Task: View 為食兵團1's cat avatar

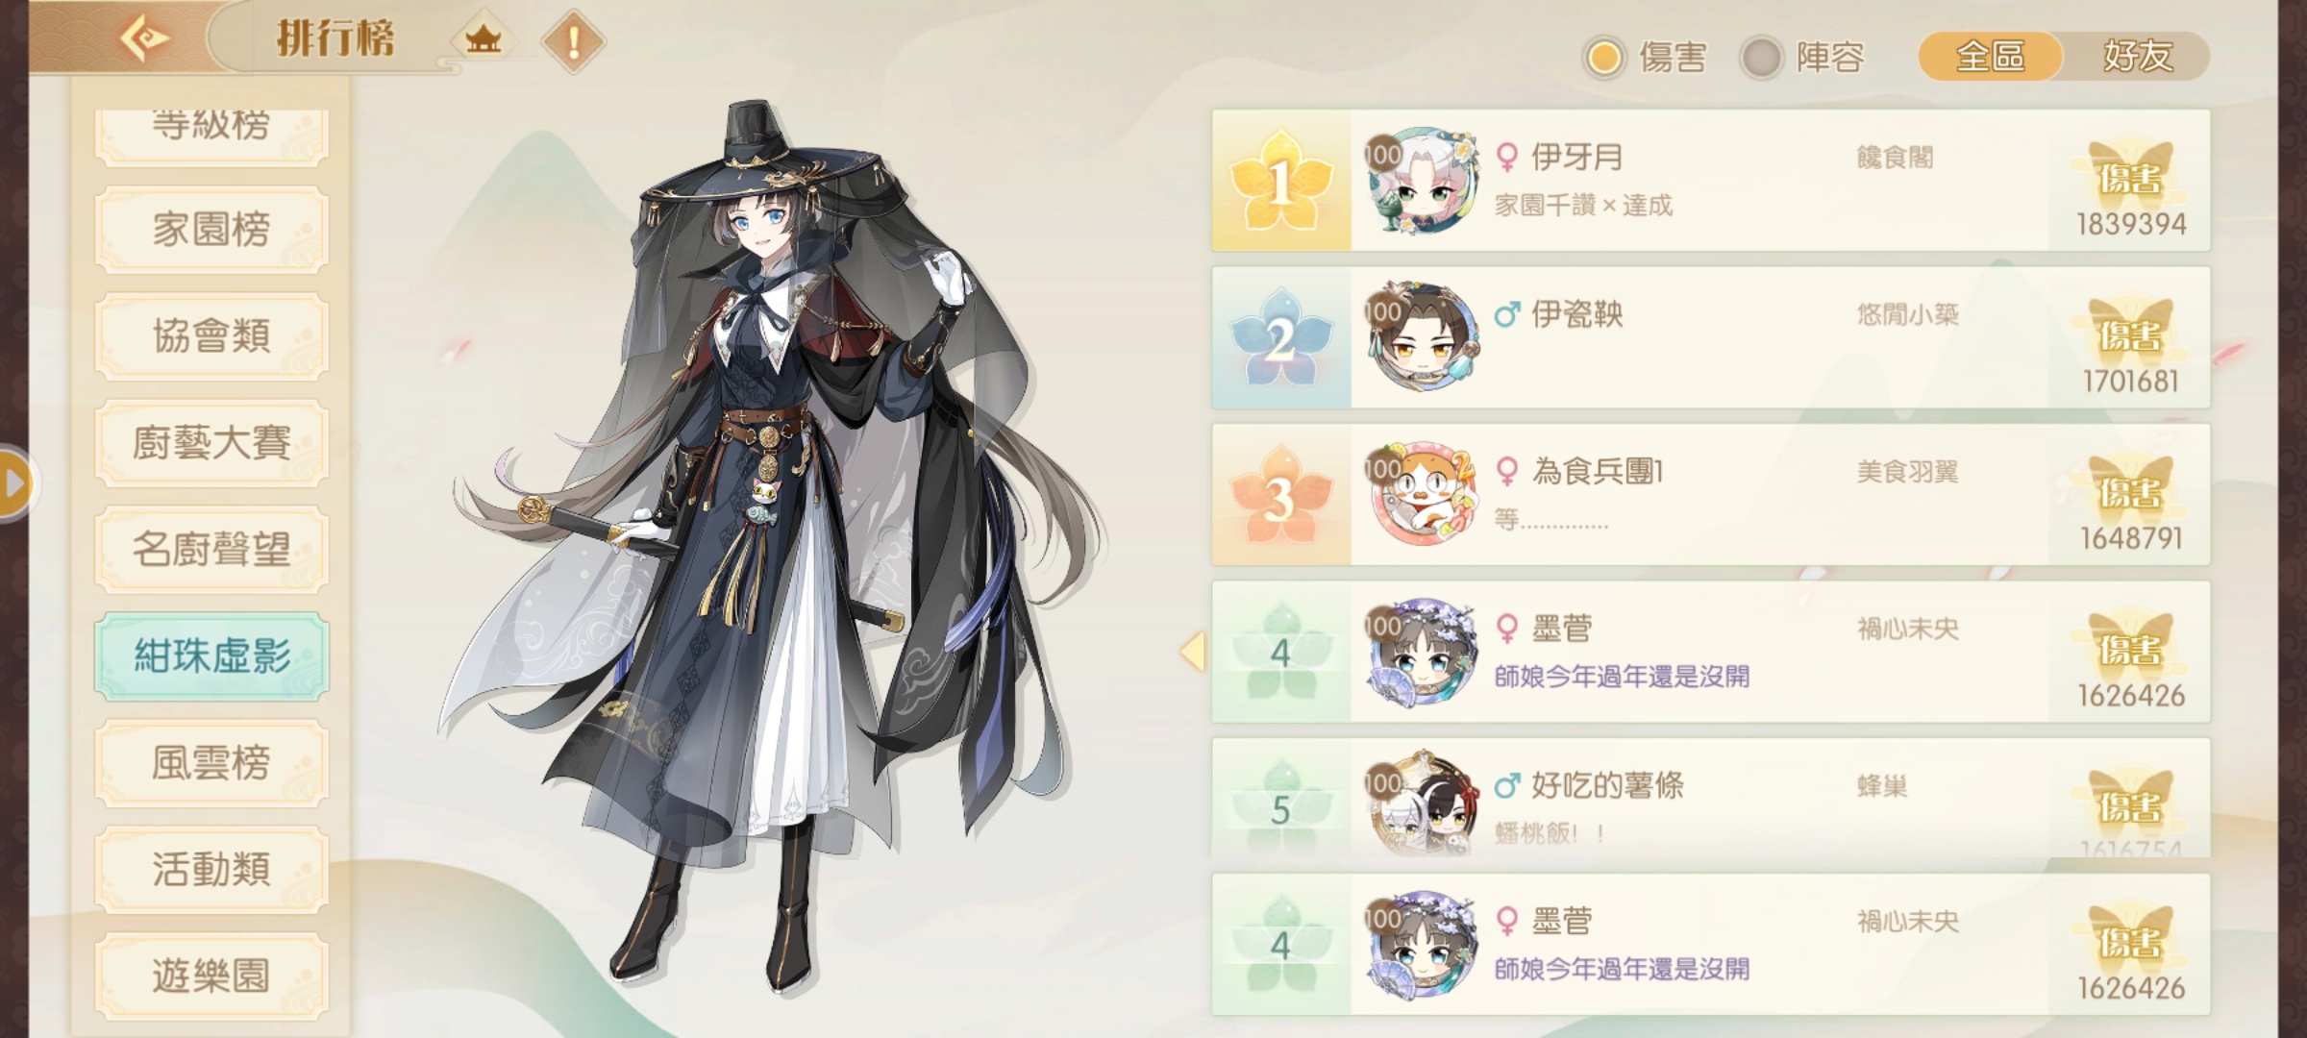Action: pyautogui.click(x=1423, y=495)
